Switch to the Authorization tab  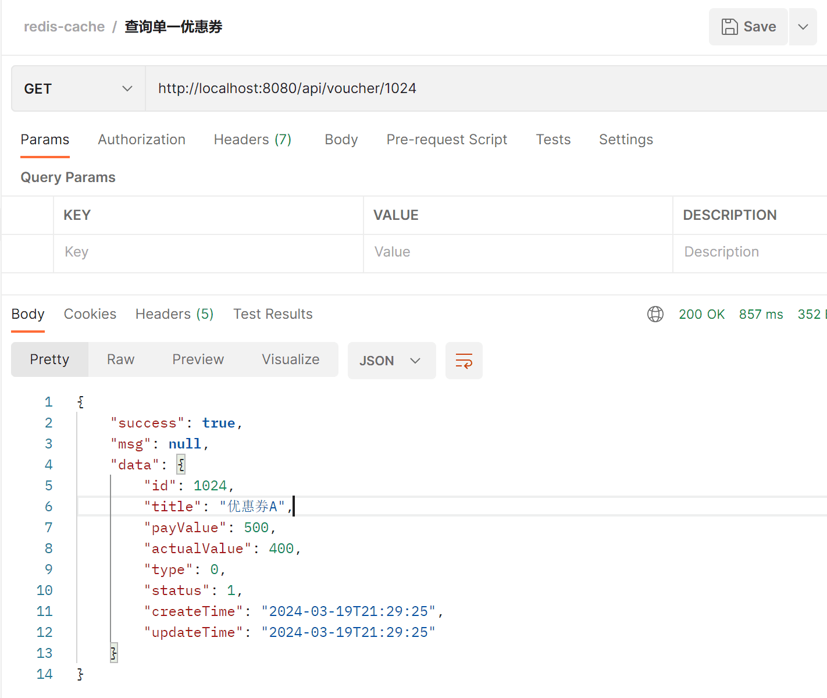pos(141,140)
